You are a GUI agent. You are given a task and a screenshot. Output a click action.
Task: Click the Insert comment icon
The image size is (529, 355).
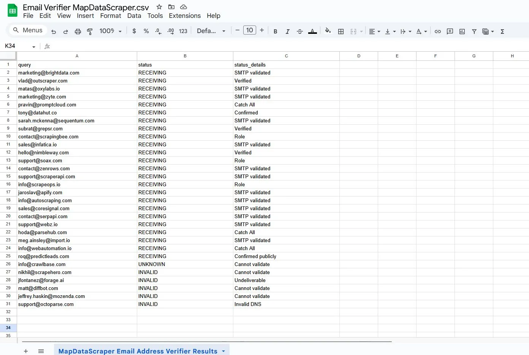450,32
